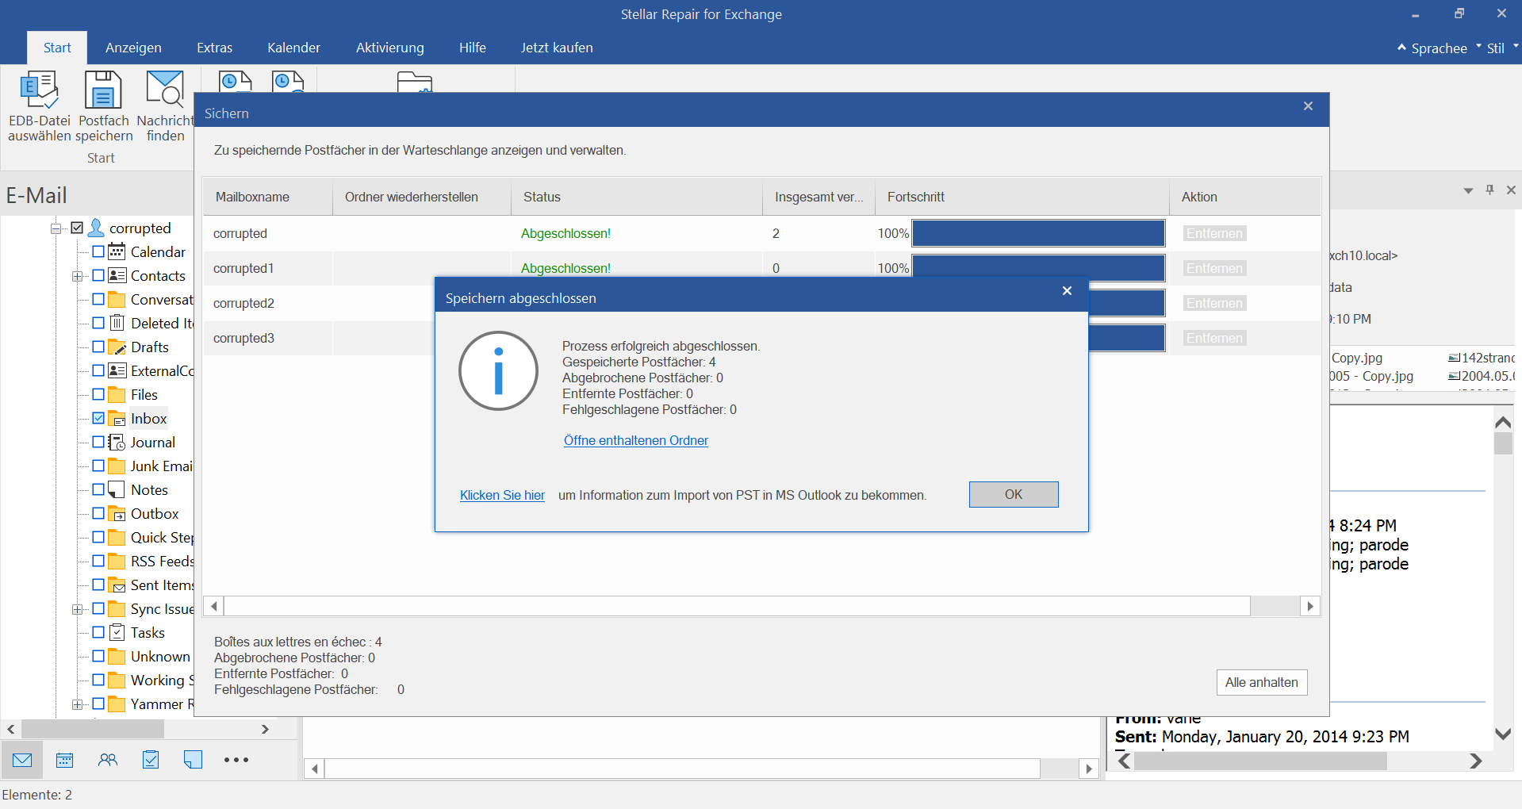The image size is (1522, 809).
Task: Open the Nachricht finden tool
Action: coord(165,90)
